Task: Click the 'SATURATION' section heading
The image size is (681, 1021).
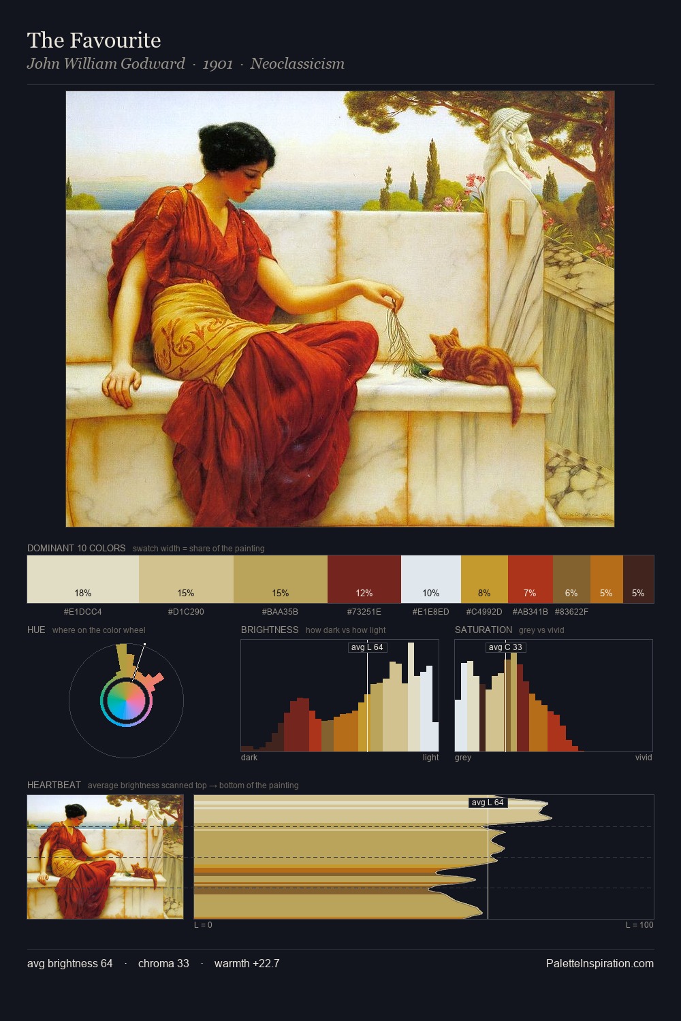Action: click(484, 630)
